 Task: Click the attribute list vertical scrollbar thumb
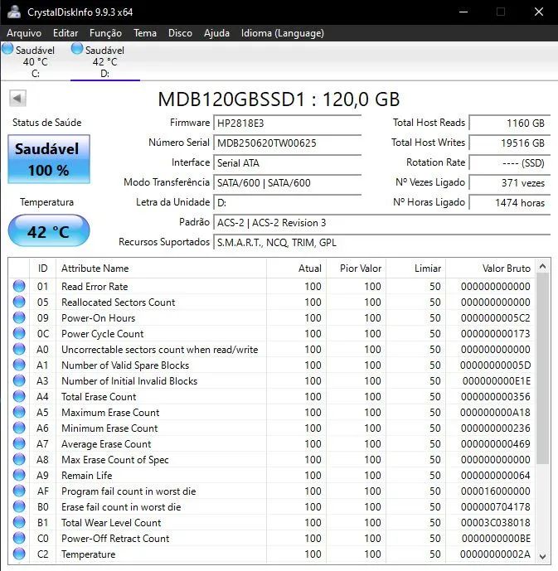542,369
